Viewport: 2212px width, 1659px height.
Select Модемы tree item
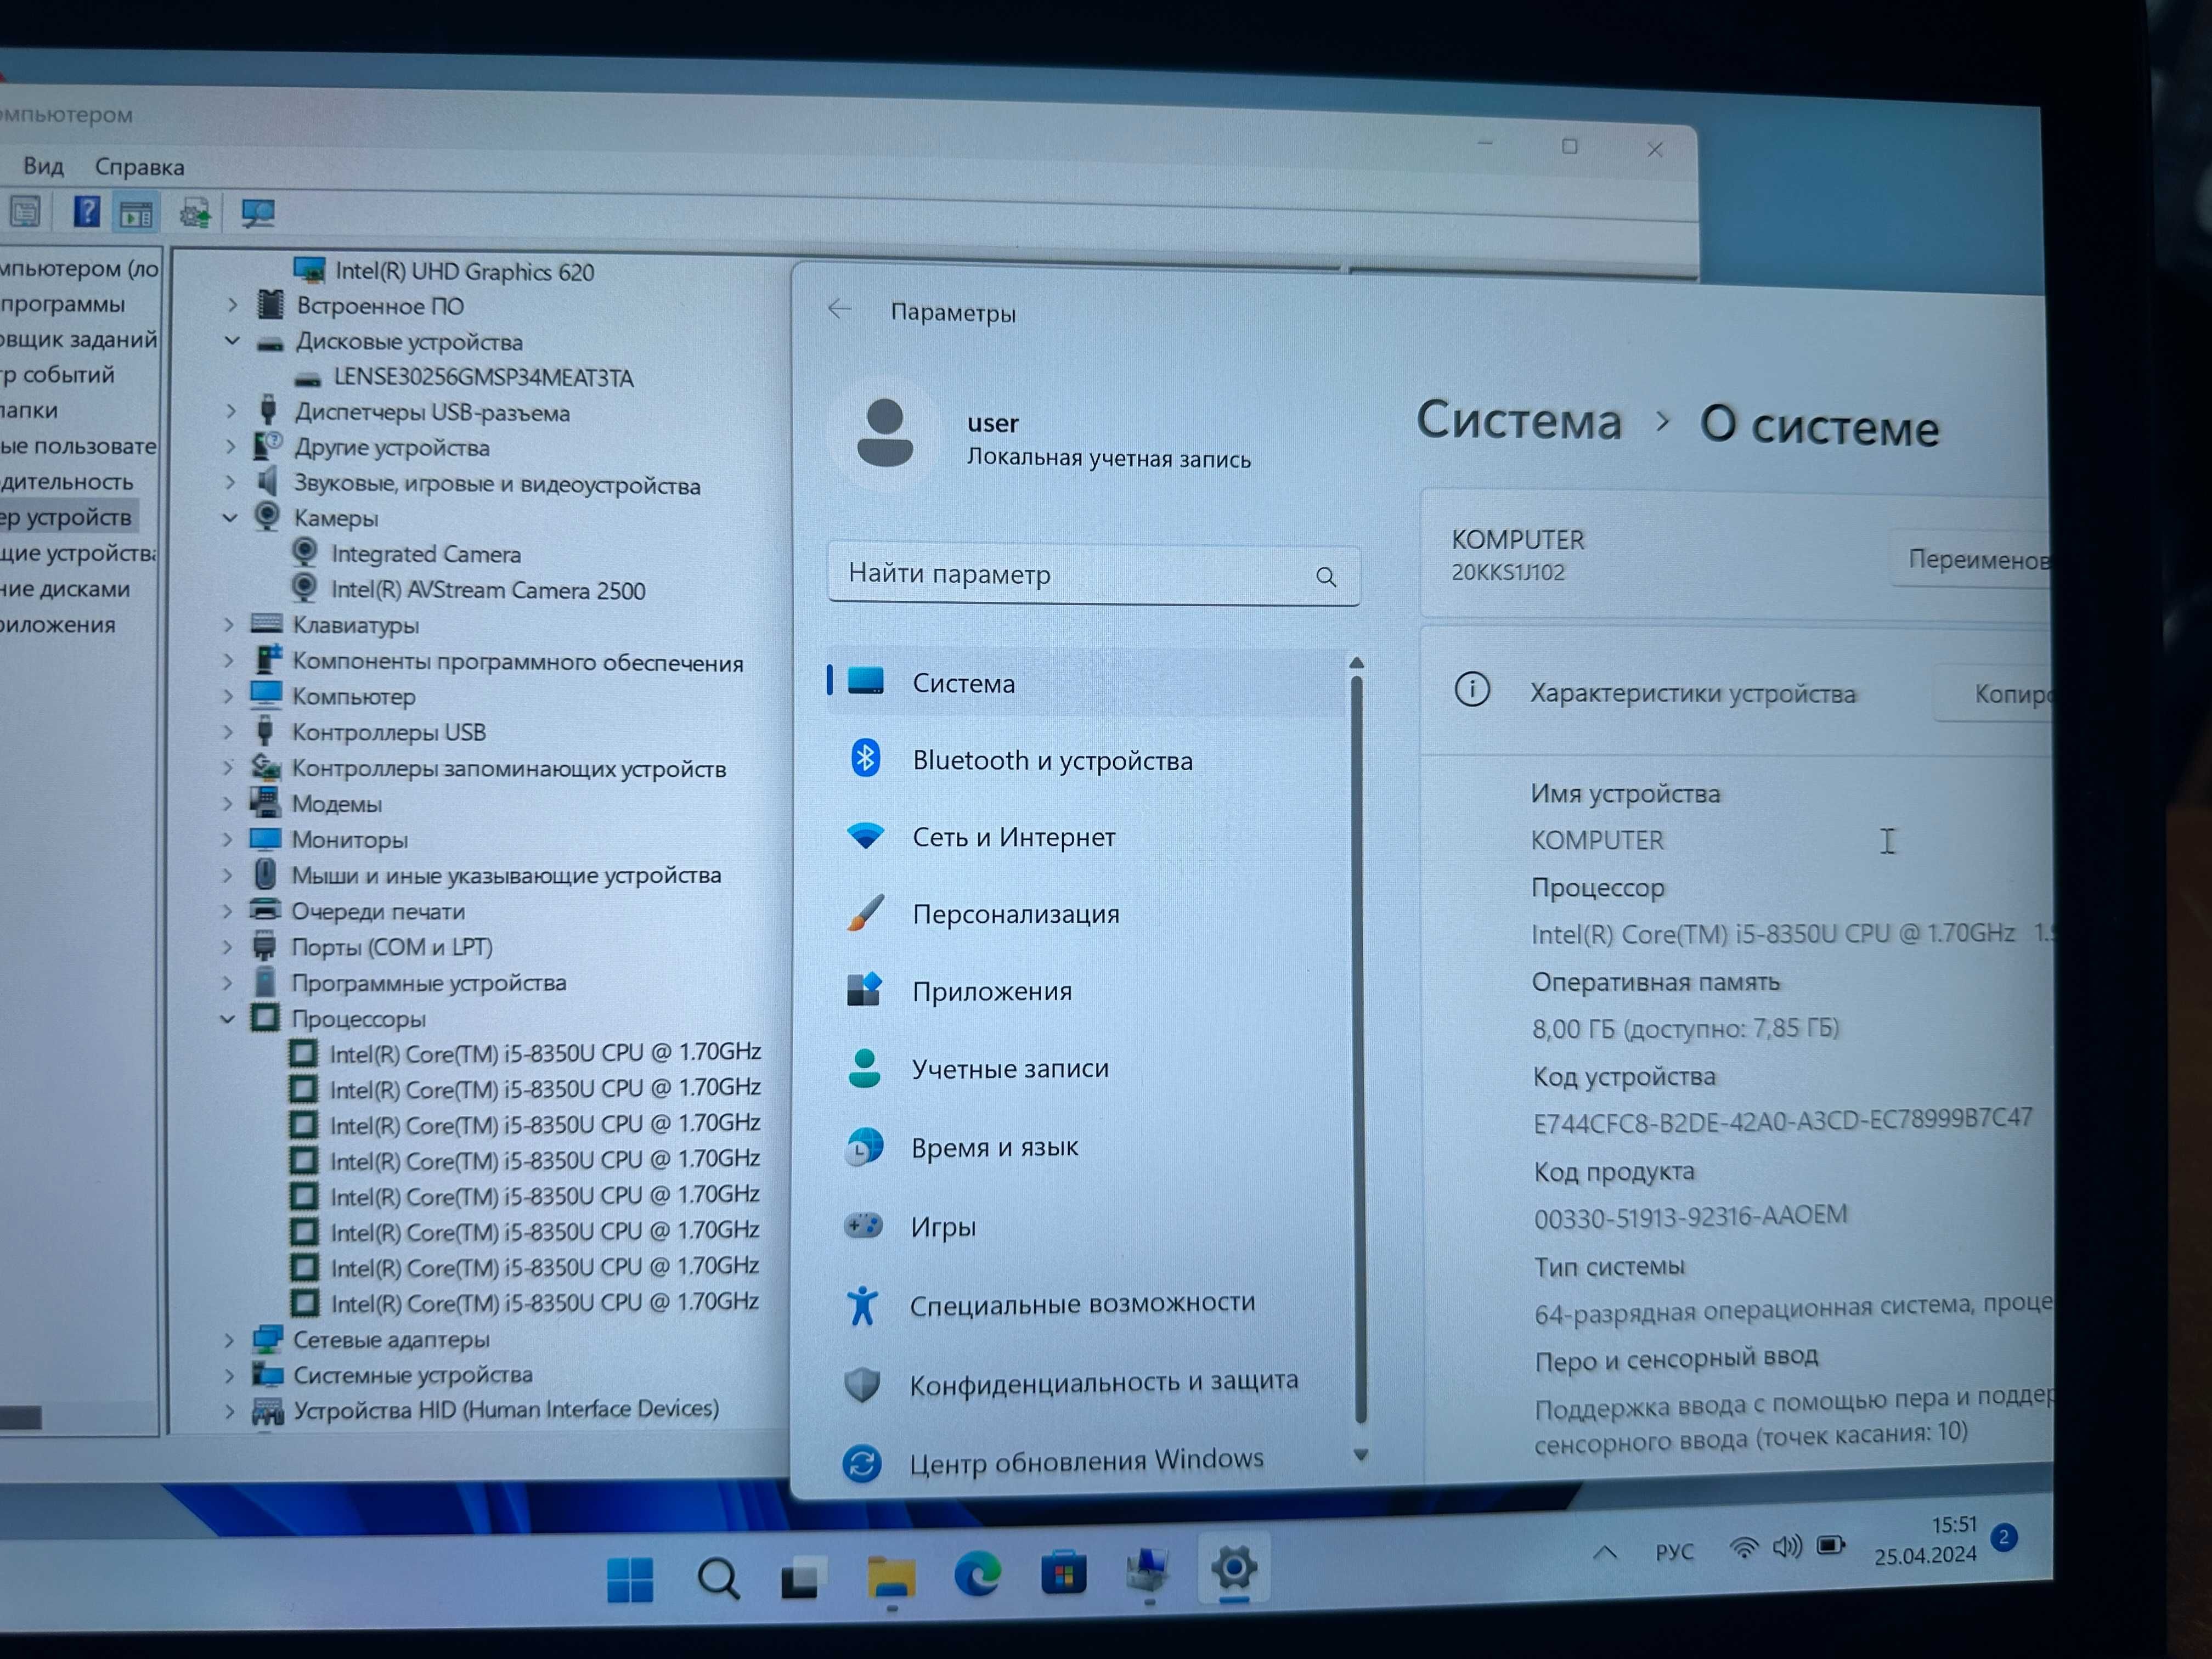336,803
